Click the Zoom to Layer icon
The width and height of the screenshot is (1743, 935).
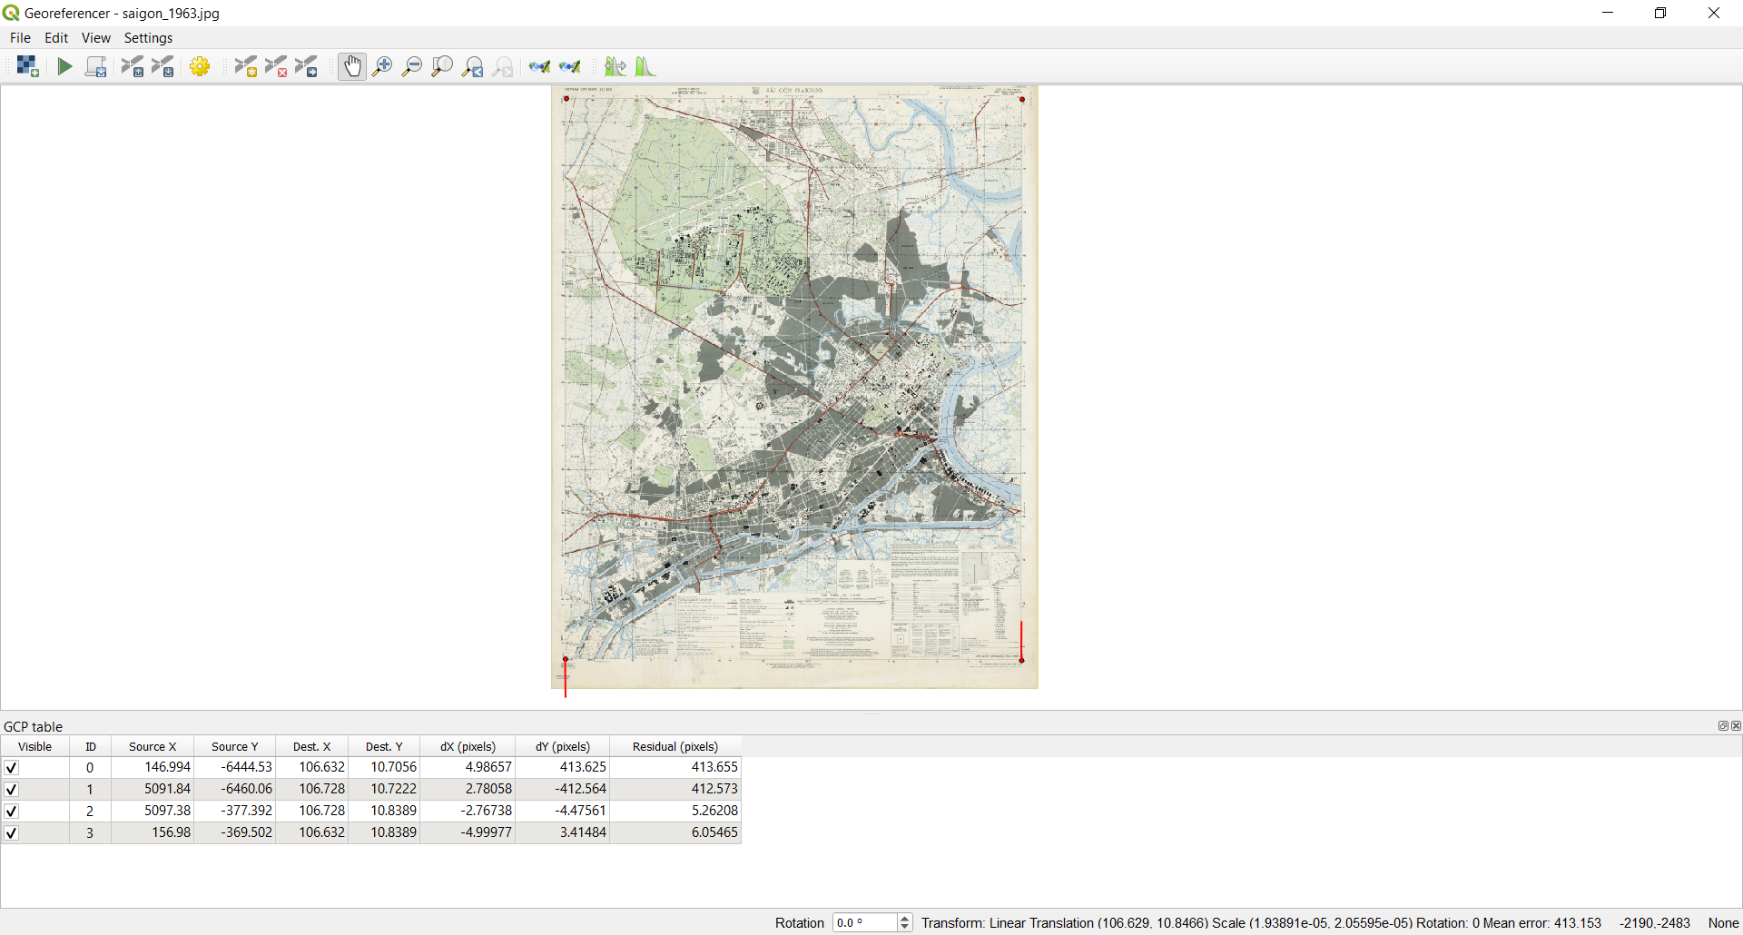click(442, 66)
